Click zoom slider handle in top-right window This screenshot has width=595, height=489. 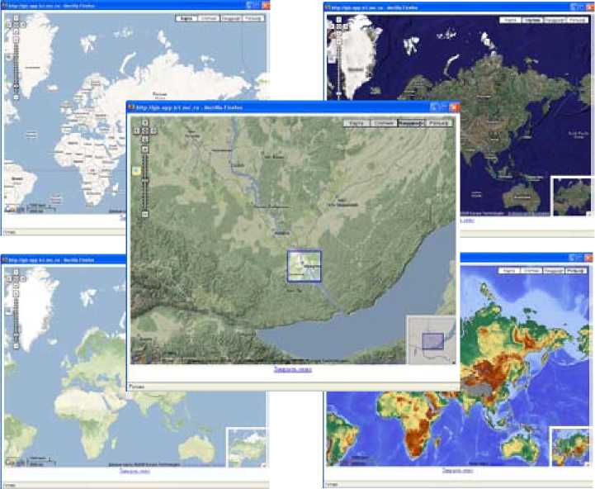[x=338, y=93]
